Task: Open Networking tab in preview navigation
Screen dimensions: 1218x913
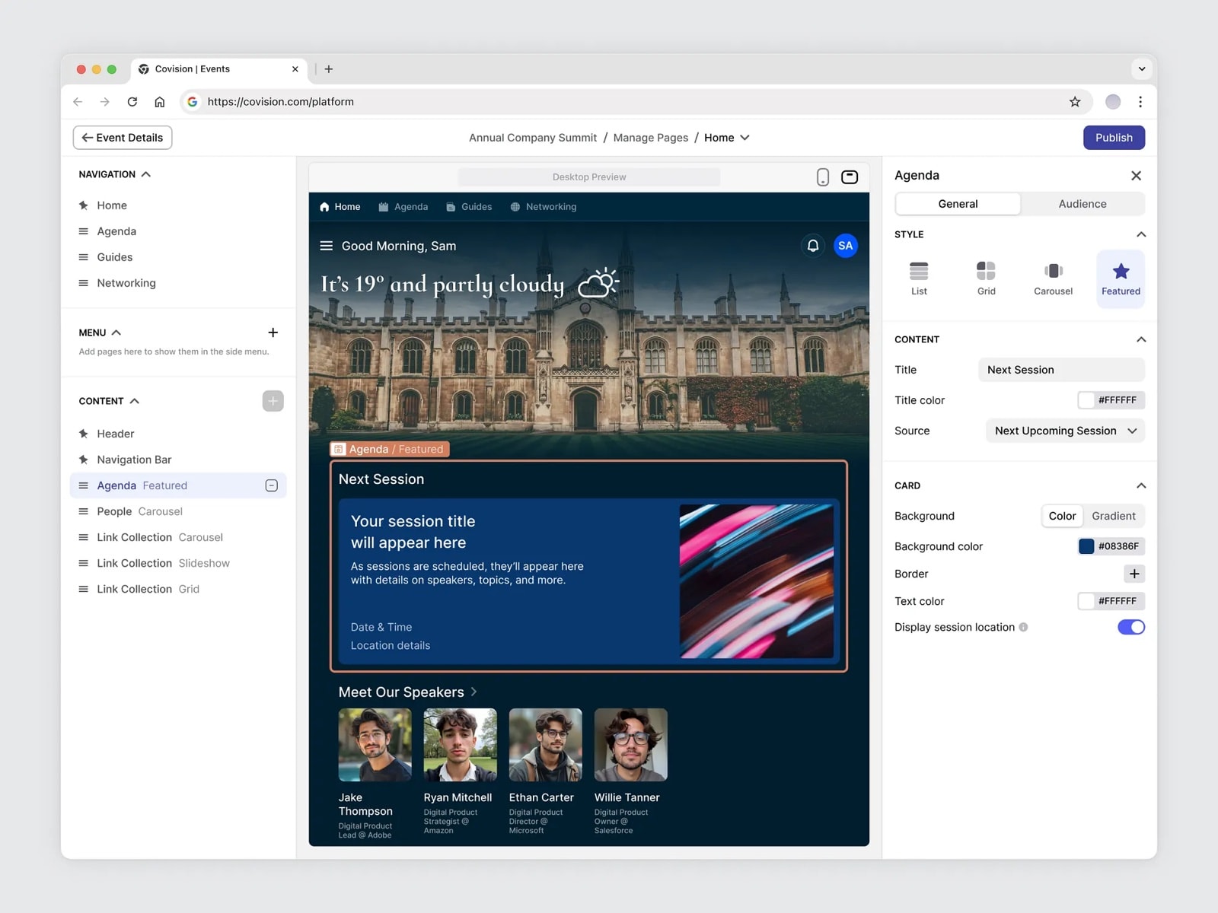Action: pos(544,207)
